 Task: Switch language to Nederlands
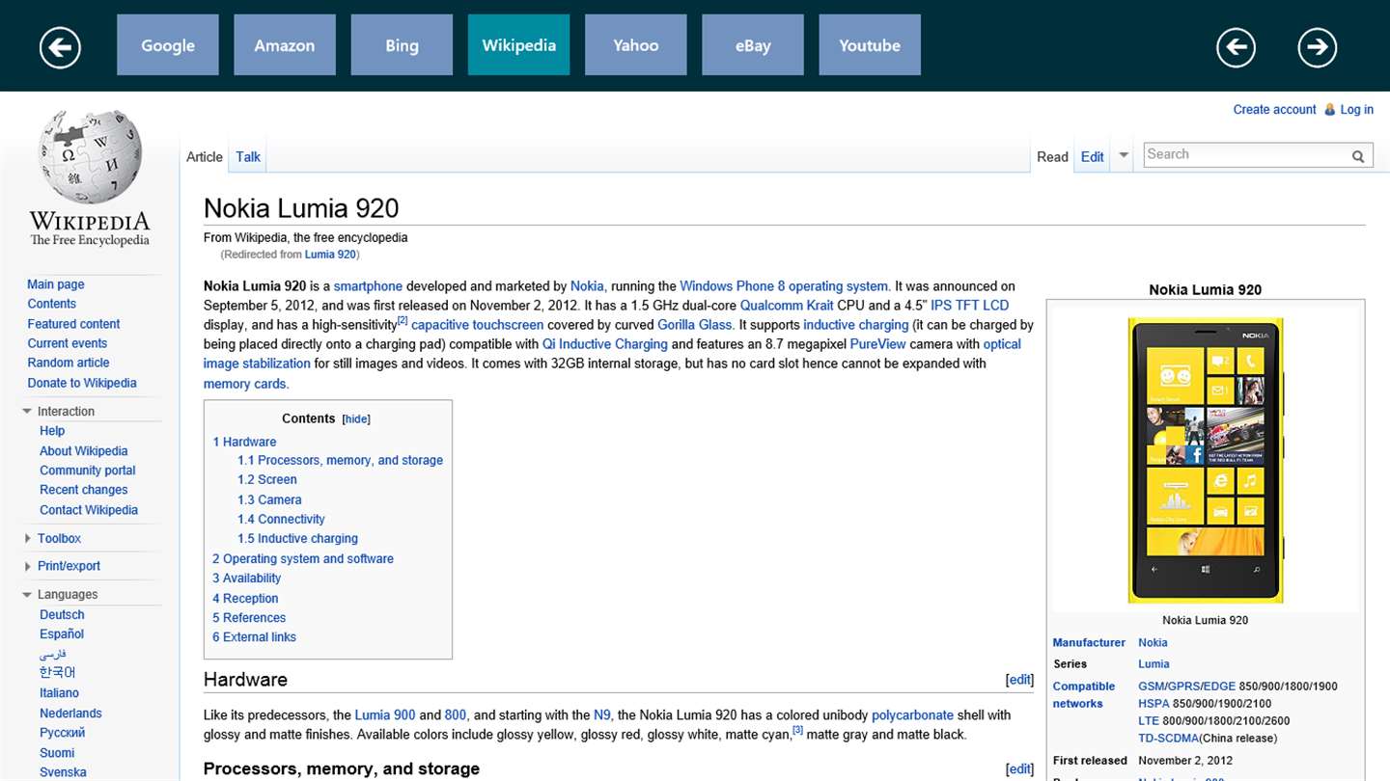click(x=70, y=714)
